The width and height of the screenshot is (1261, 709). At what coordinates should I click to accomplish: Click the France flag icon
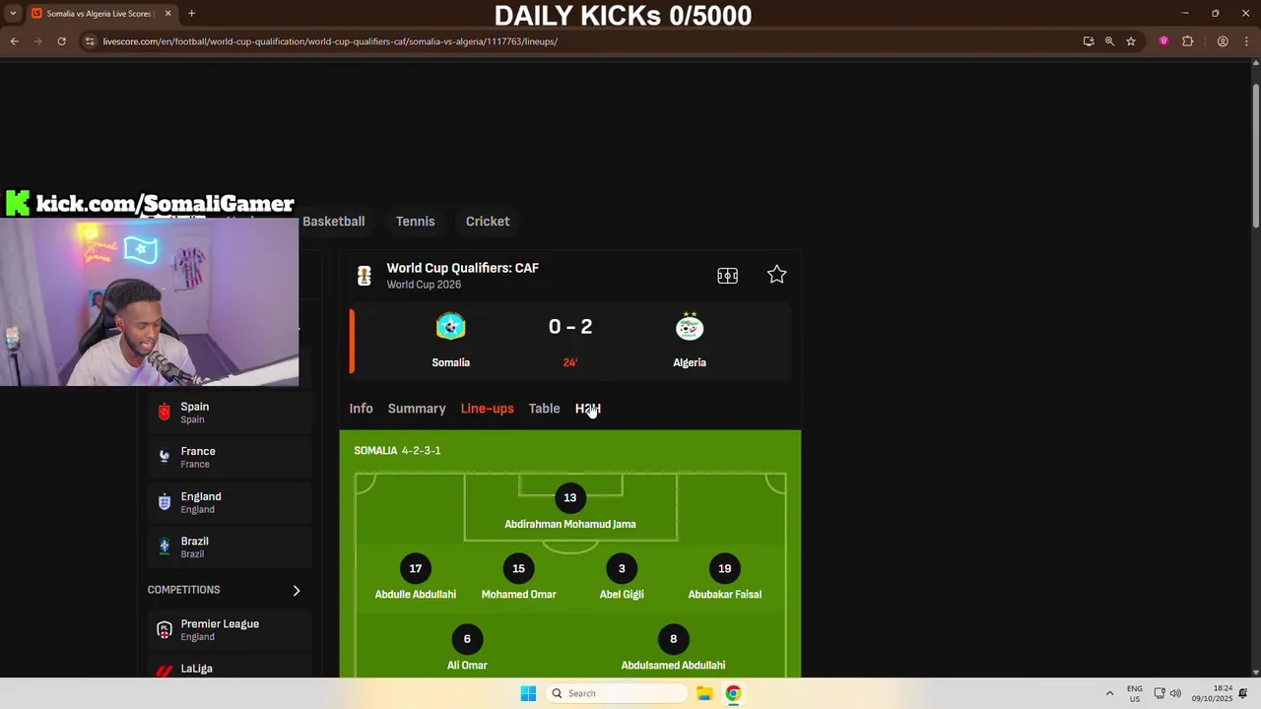click(165, 457)
